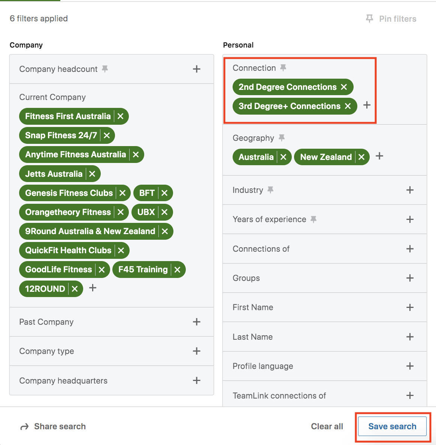This screenshot has height=445, width=436.
Task: Click the 6 filters applied text
Action: tap(39, 18)
